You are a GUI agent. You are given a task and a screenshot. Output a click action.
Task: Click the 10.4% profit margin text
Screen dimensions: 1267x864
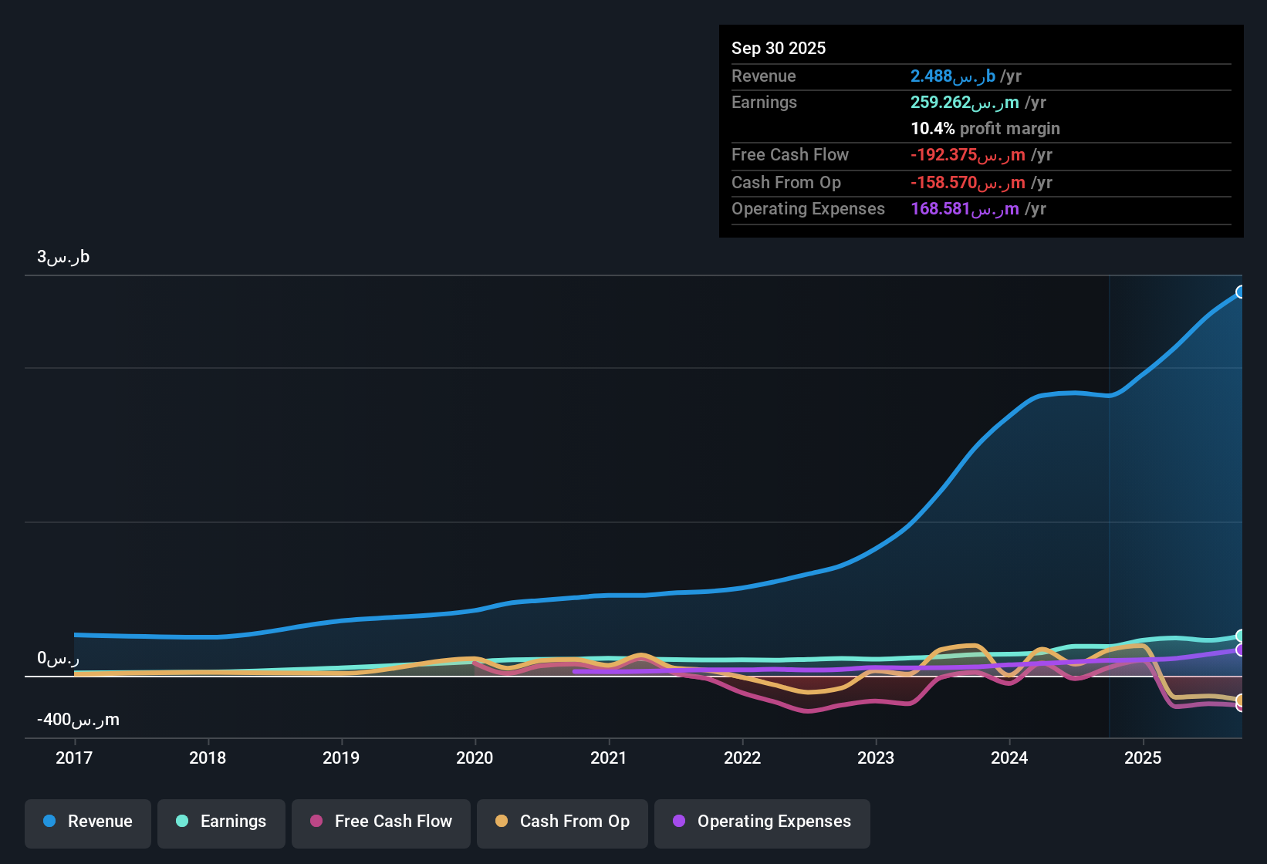tap(985, 129)
